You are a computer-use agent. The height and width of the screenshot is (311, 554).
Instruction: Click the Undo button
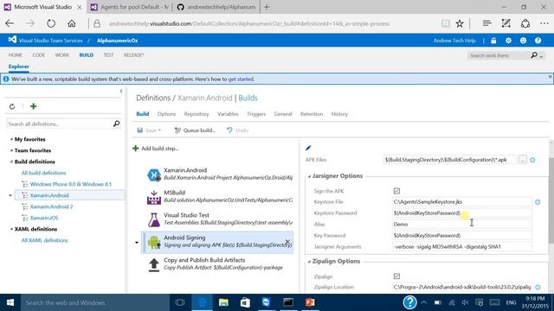point(237,130)
